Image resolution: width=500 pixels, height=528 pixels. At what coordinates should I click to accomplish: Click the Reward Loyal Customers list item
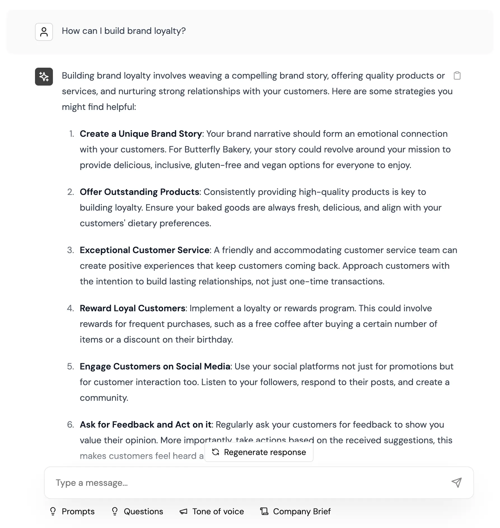coord(132,308)
